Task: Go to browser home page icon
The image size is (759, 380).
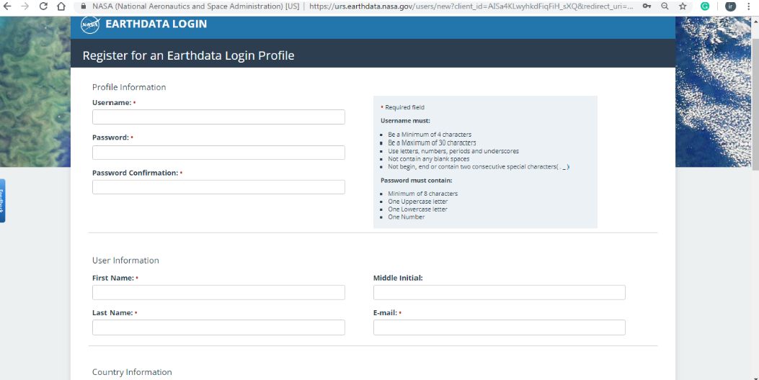Action: pos(61,6)
